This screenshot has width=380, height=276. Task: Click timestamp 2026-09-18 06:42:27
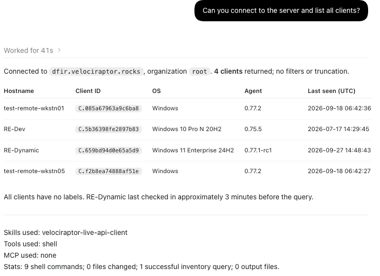[339, 171]
